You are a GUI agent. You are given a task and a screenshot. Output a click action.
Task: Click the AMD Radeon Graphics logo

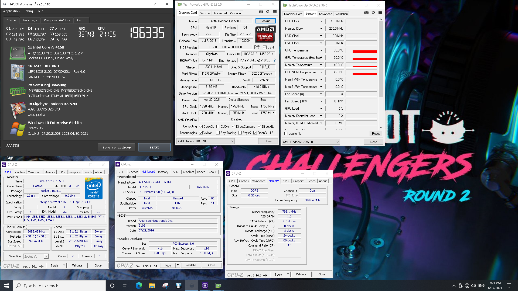(265, 34)
